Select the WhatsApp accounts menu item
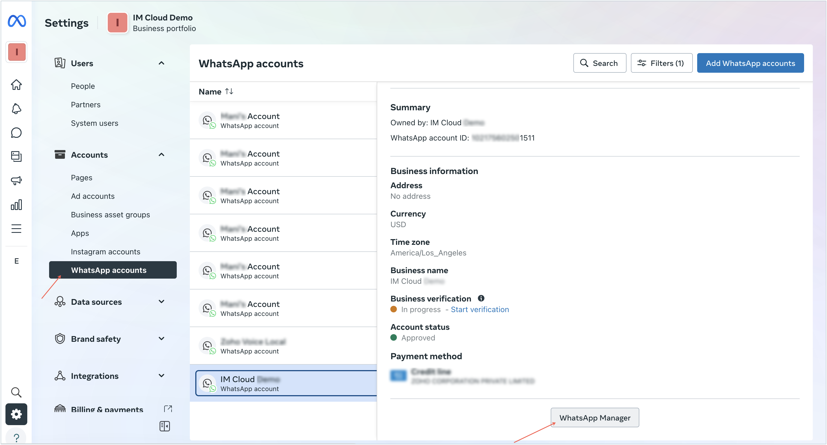Screen dimensions: 827x445 click(x=113, y=270)
